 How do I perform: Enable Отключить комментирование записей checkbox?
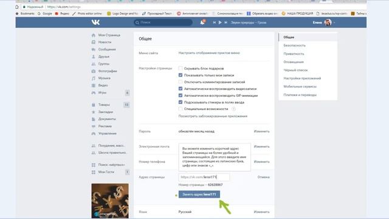pos(181,82)
